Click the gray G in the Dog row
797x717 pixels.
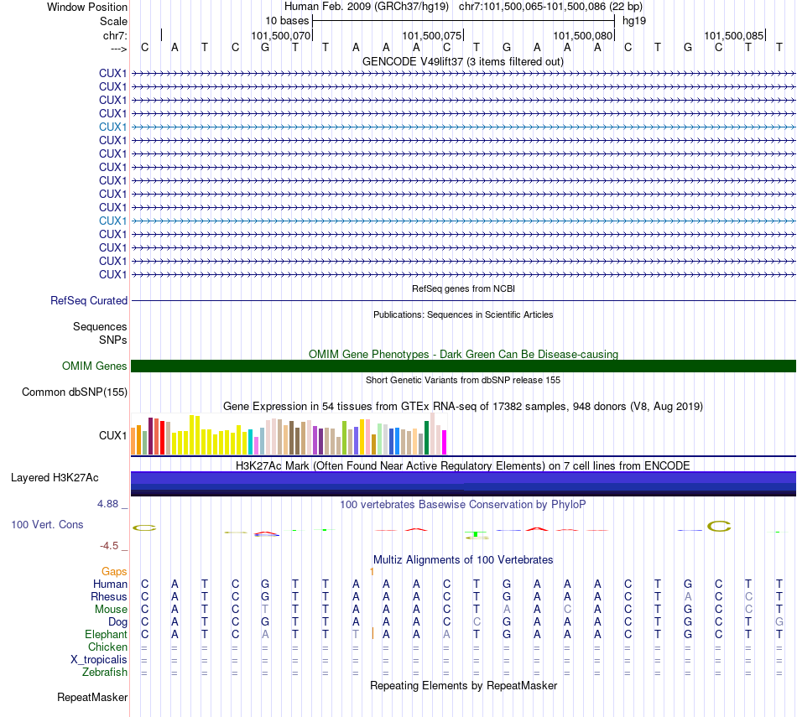pyautogui.click(x=779, y=621)
